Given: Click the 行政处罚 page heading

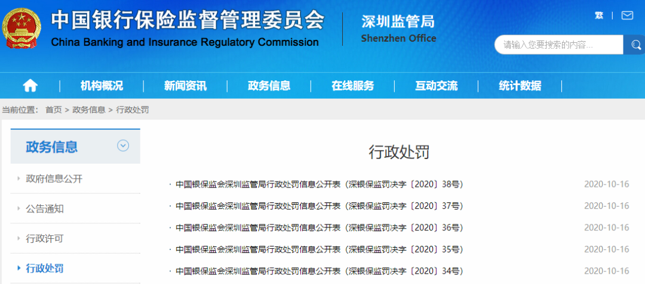Looking at the screenshot, I should click(399, 152).
